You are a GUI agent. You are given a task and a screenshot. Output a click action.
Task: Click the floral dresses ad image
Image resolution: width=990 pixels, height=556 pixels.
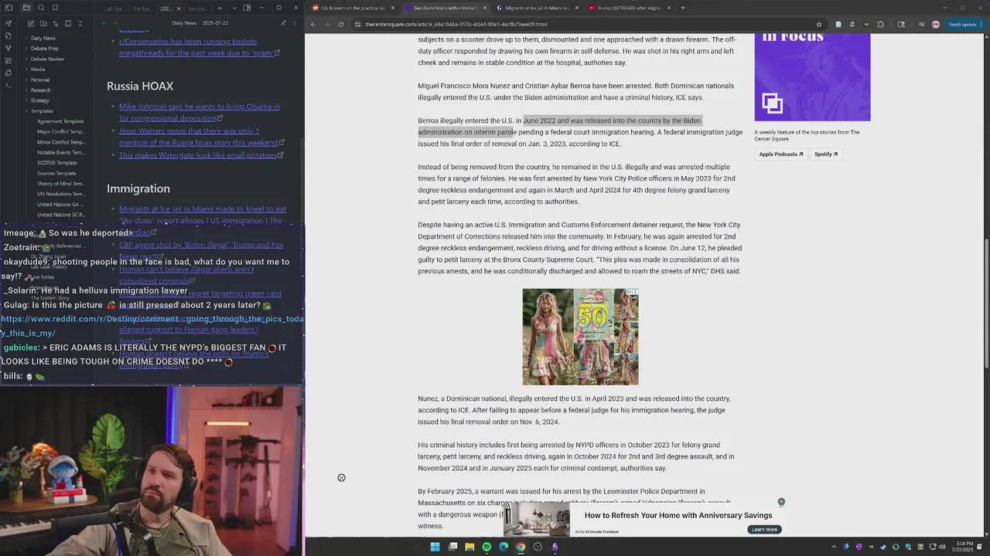580,337
